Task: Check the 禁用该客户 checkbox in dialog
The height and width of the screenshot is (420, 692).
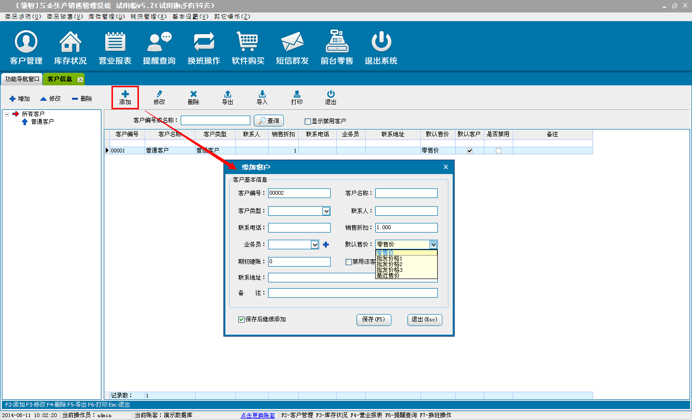Action: 349,262
